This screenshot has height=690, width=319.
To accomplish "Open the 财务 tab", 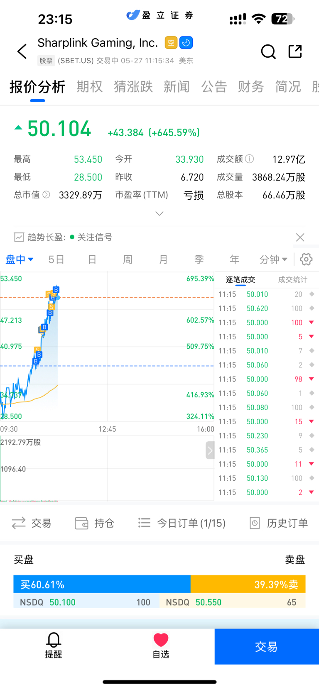I will point(251,87).
